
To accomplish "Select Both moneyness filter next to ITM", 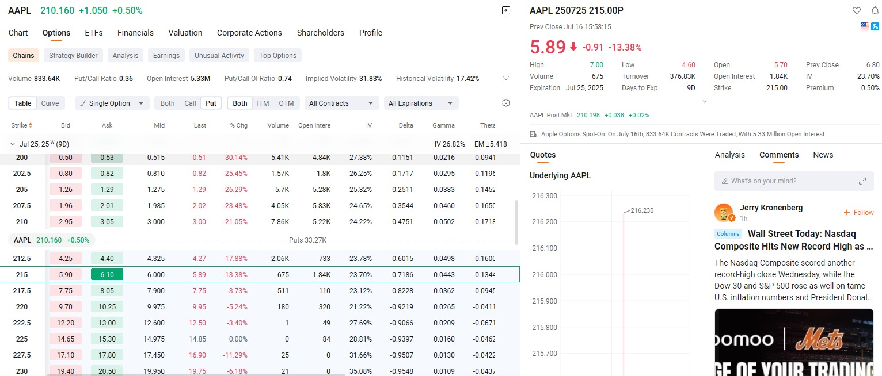I will point(240,103).
